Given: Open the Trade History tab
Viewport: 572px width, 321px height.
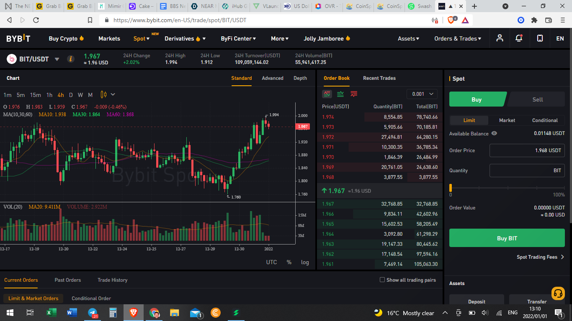Looking at the screenshot, I should tap(113, 280).
